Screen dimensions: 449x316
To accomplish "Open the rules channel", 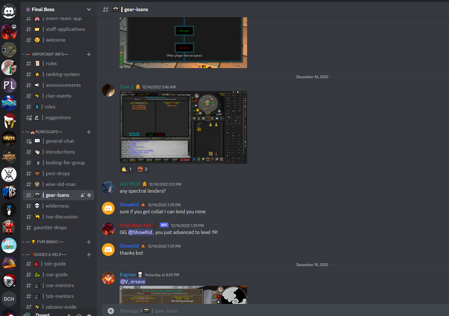I will point(59,64).
